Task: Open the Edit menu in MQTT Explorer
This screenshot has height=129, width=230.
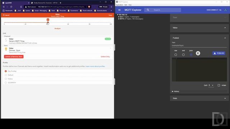Action: pos(126,5)
